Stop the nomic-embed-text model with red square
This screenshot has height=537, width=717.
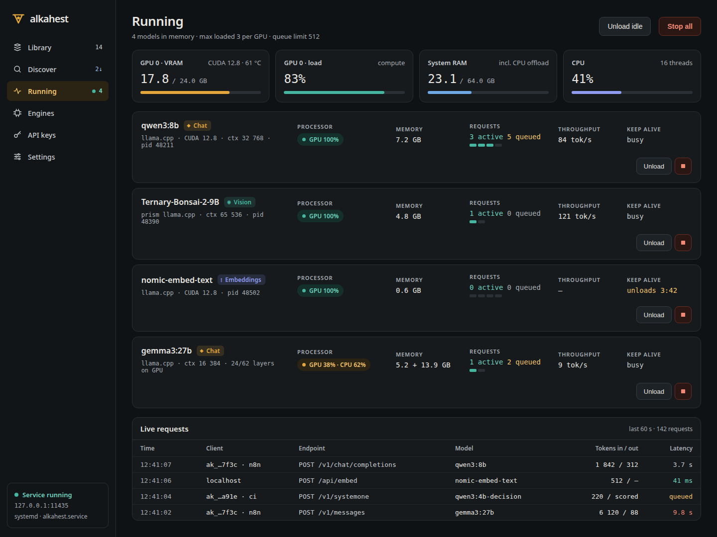tap(683, 315)
